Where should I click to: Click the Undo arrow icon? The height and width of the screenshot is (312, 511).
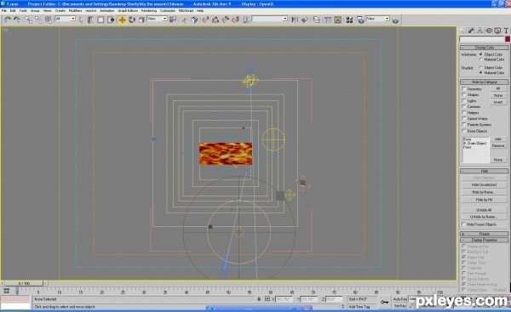pos(7,20)
